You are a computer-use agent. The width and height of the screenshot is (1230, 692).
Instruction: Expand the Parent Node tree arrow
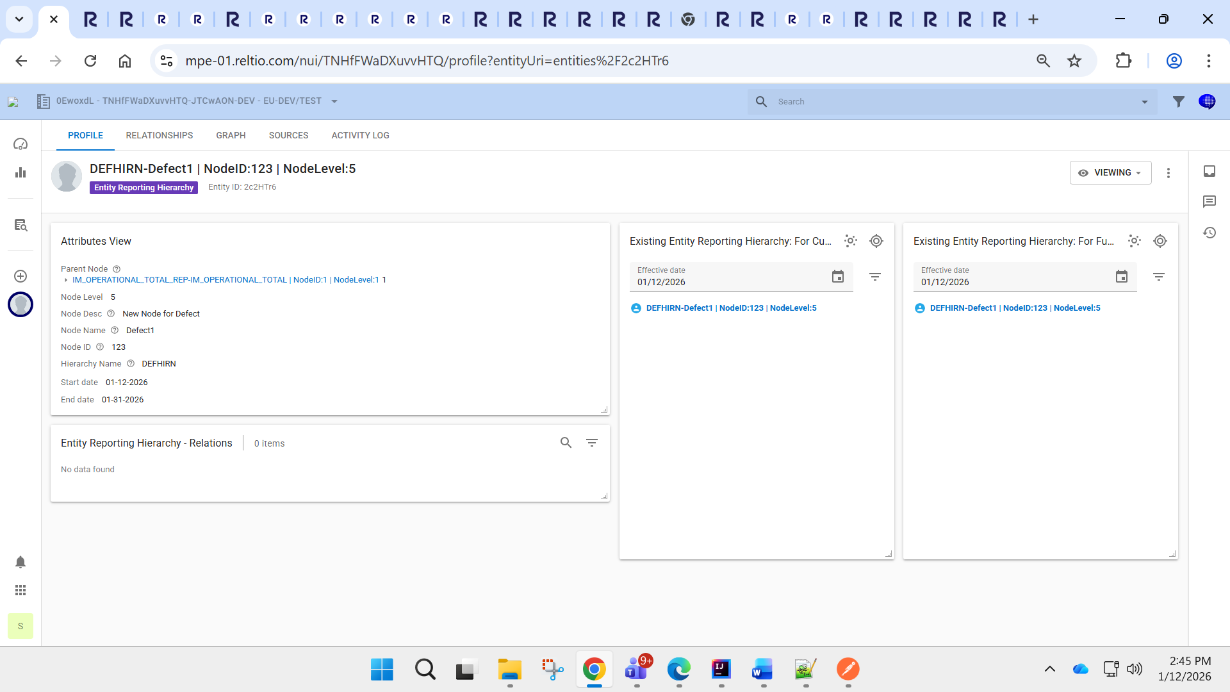tap(66, 280)
